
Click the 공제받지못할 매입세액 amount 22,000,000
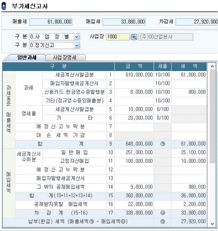point(134,204)
